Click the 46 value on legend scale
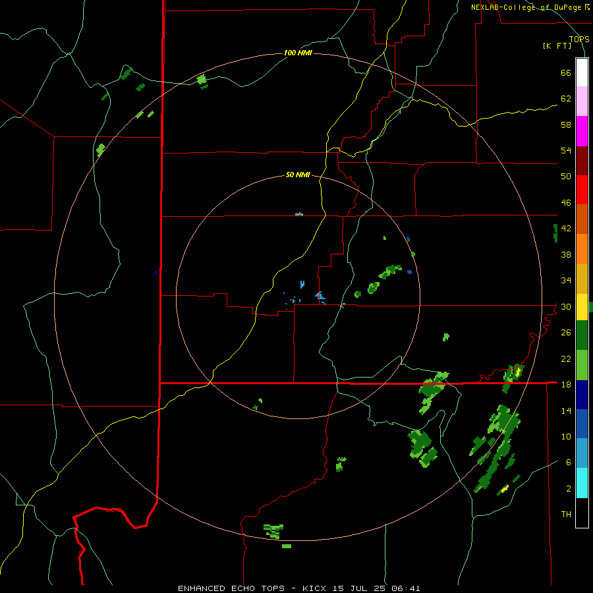The image size is (593, 593). 566,203
